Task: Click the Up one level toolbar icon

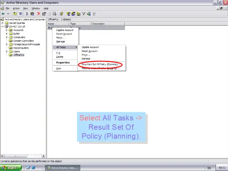Action: 15,14
